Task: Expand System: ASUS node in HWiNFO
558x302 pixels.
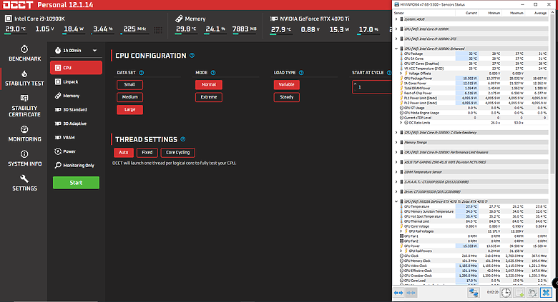Action: pyautogui.click(x=396, y=19)
